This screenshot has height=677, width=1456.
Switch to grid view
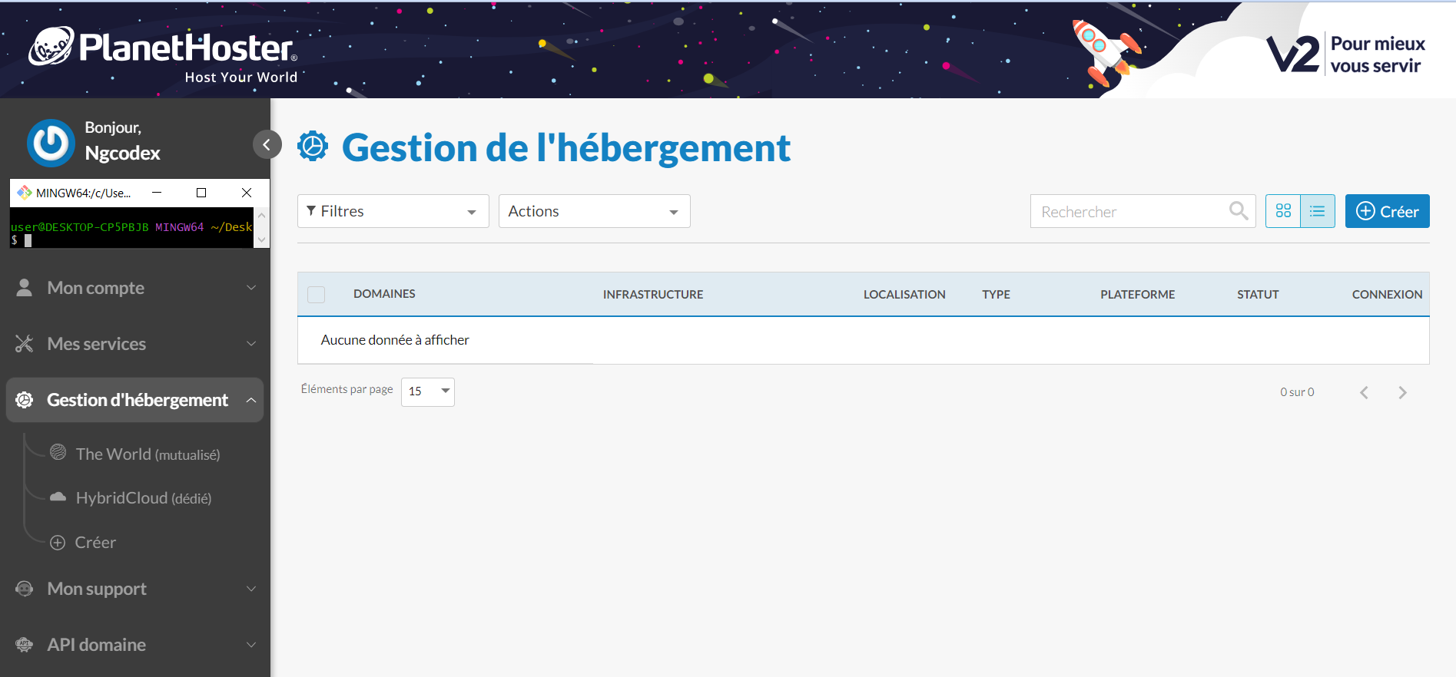pos(1283,211)
